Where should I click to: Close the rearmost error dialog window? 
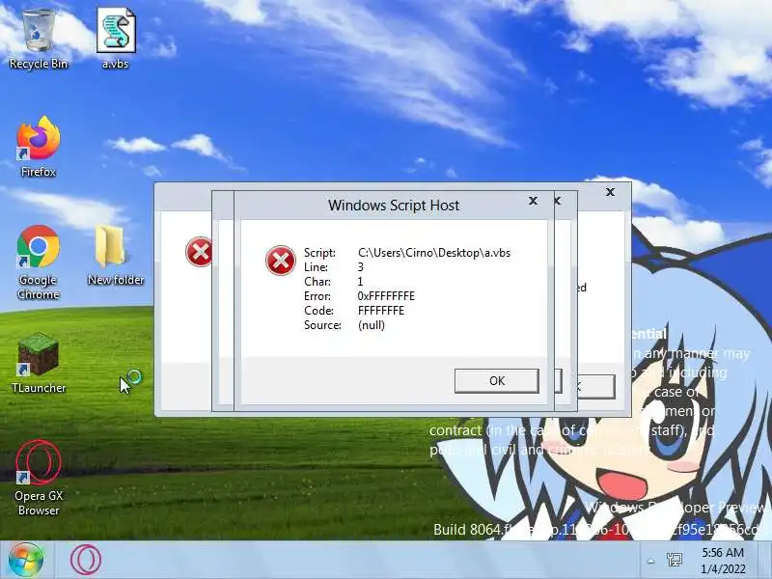pos(610,192)
